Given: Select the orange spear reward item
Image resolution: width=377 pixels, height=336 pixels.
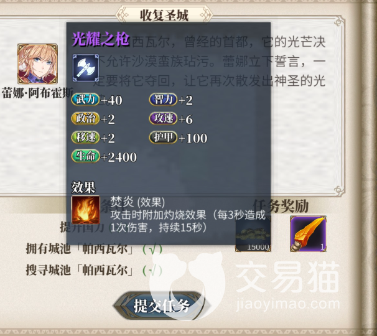Looking at the screenshot, I should coord(308,234).
